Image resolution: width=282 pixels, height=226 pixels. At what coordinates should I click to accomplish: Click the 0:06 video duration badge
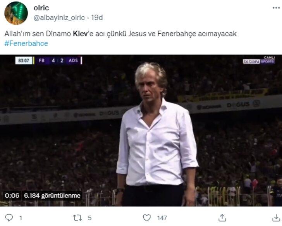[x=12, y=195]
